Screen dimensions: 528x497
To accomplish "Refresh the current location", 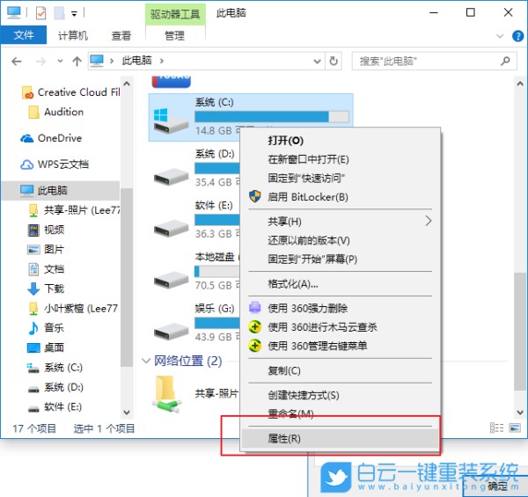I will tap(334, 62).
